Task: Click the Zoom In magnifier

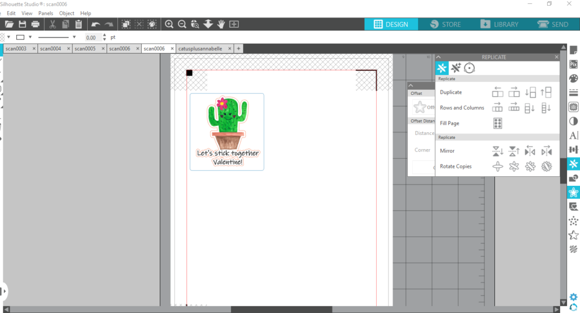Action: (x=169, y=24)
